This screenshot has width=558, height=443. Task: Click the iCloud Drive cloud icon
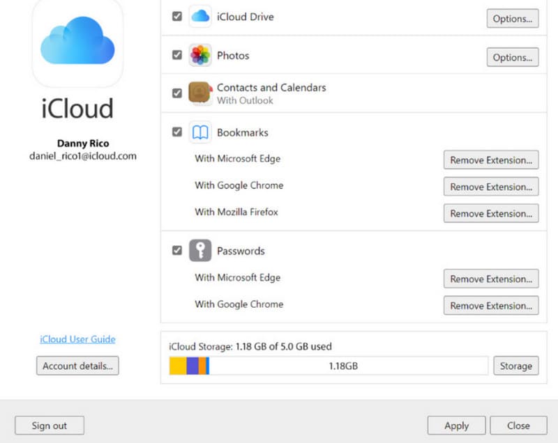(x=199, y=16)
